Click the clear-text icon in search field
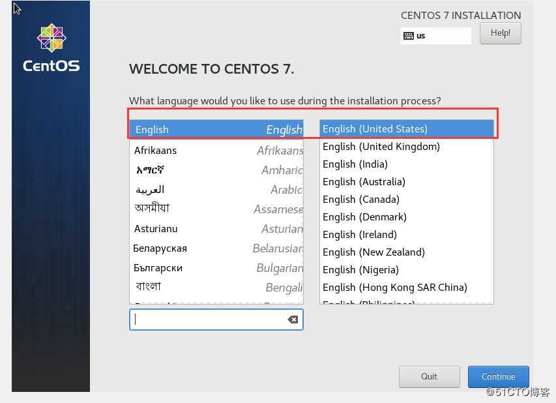Screen dimensions: 556x403 293,320
